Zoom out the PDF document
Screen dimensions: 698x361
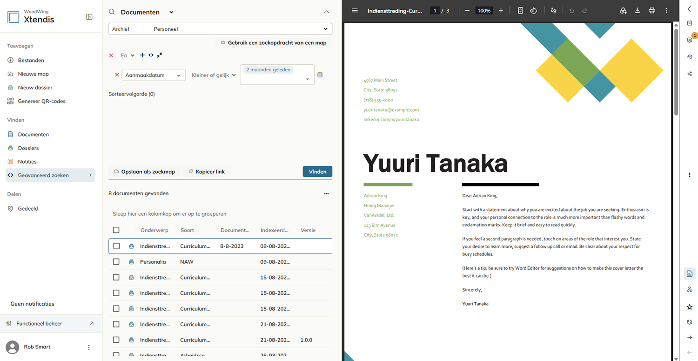[467, 10]
